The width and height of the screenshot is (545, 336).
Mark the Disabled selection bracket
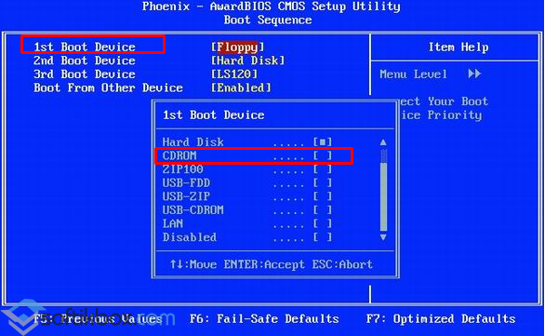pos(323,237)
